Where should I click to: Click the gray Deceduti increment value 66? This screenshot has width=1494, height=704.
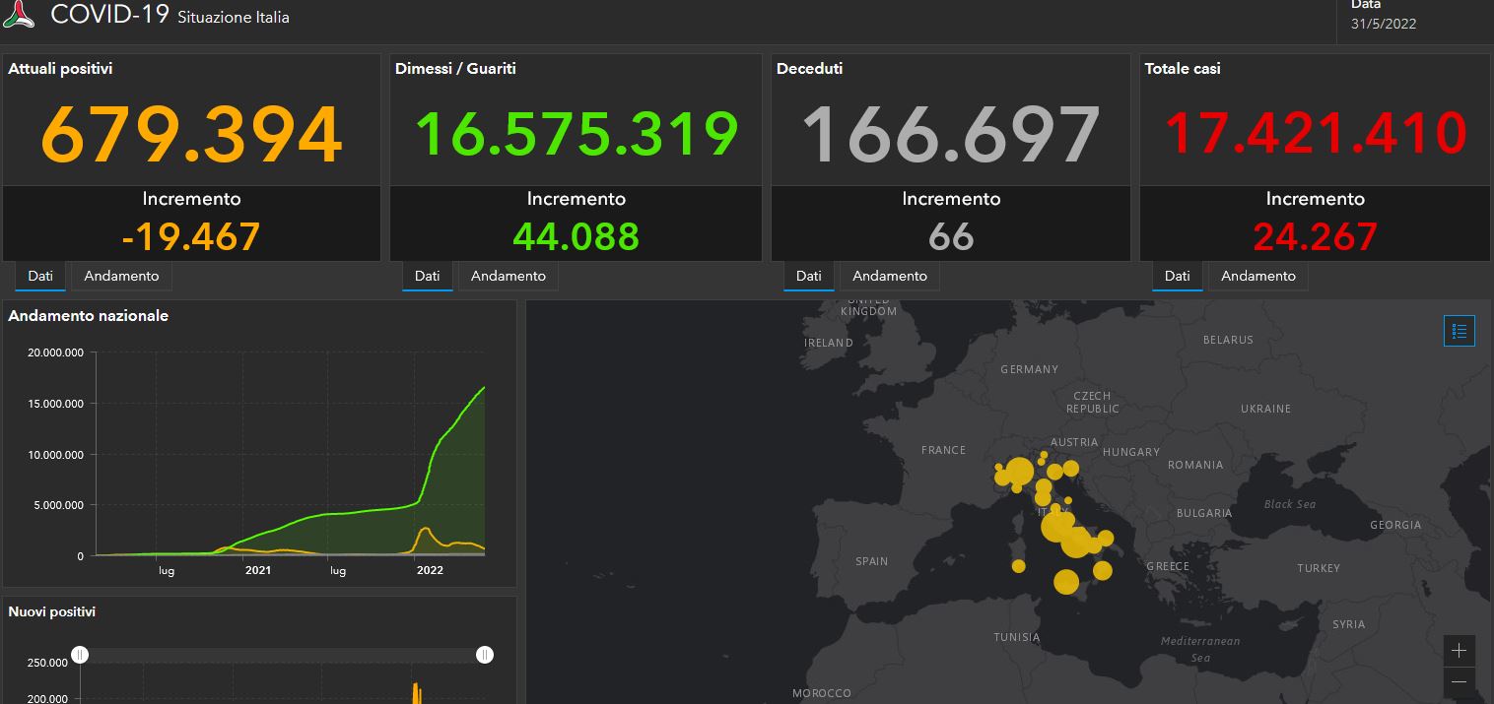[951, 236]
